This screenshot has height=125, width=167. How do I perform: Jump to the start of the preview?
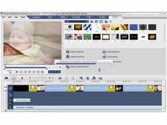[21, 72]
